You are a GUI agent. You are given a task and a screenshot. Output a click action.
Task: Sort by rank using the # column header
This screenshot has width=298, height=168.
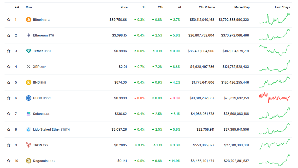17,7
